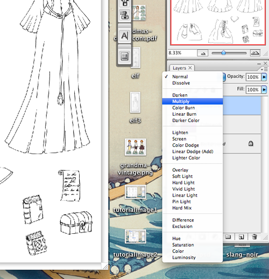This screenshot has width=269, height=279.
Task: Adjust the Navigator zoom slider handle
Action: (x=223, y=53)
